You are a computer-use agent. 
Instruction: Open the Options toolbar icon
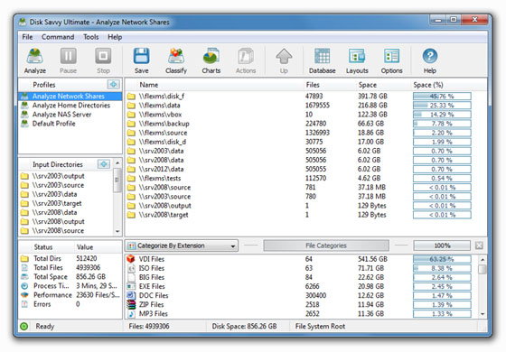392,61
